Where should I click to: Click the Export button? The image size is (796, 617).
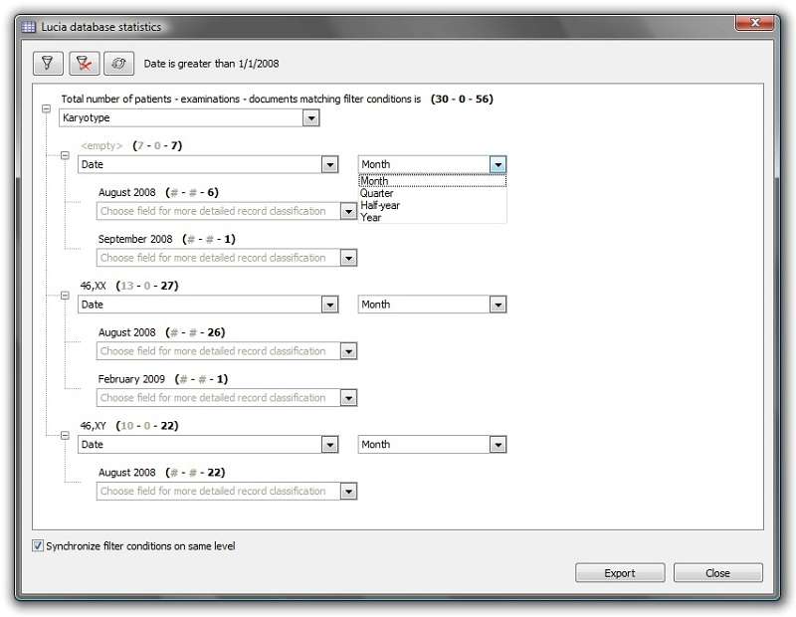620,573
